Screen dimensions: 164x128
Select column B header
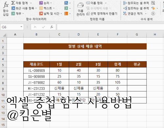[36, 35]
